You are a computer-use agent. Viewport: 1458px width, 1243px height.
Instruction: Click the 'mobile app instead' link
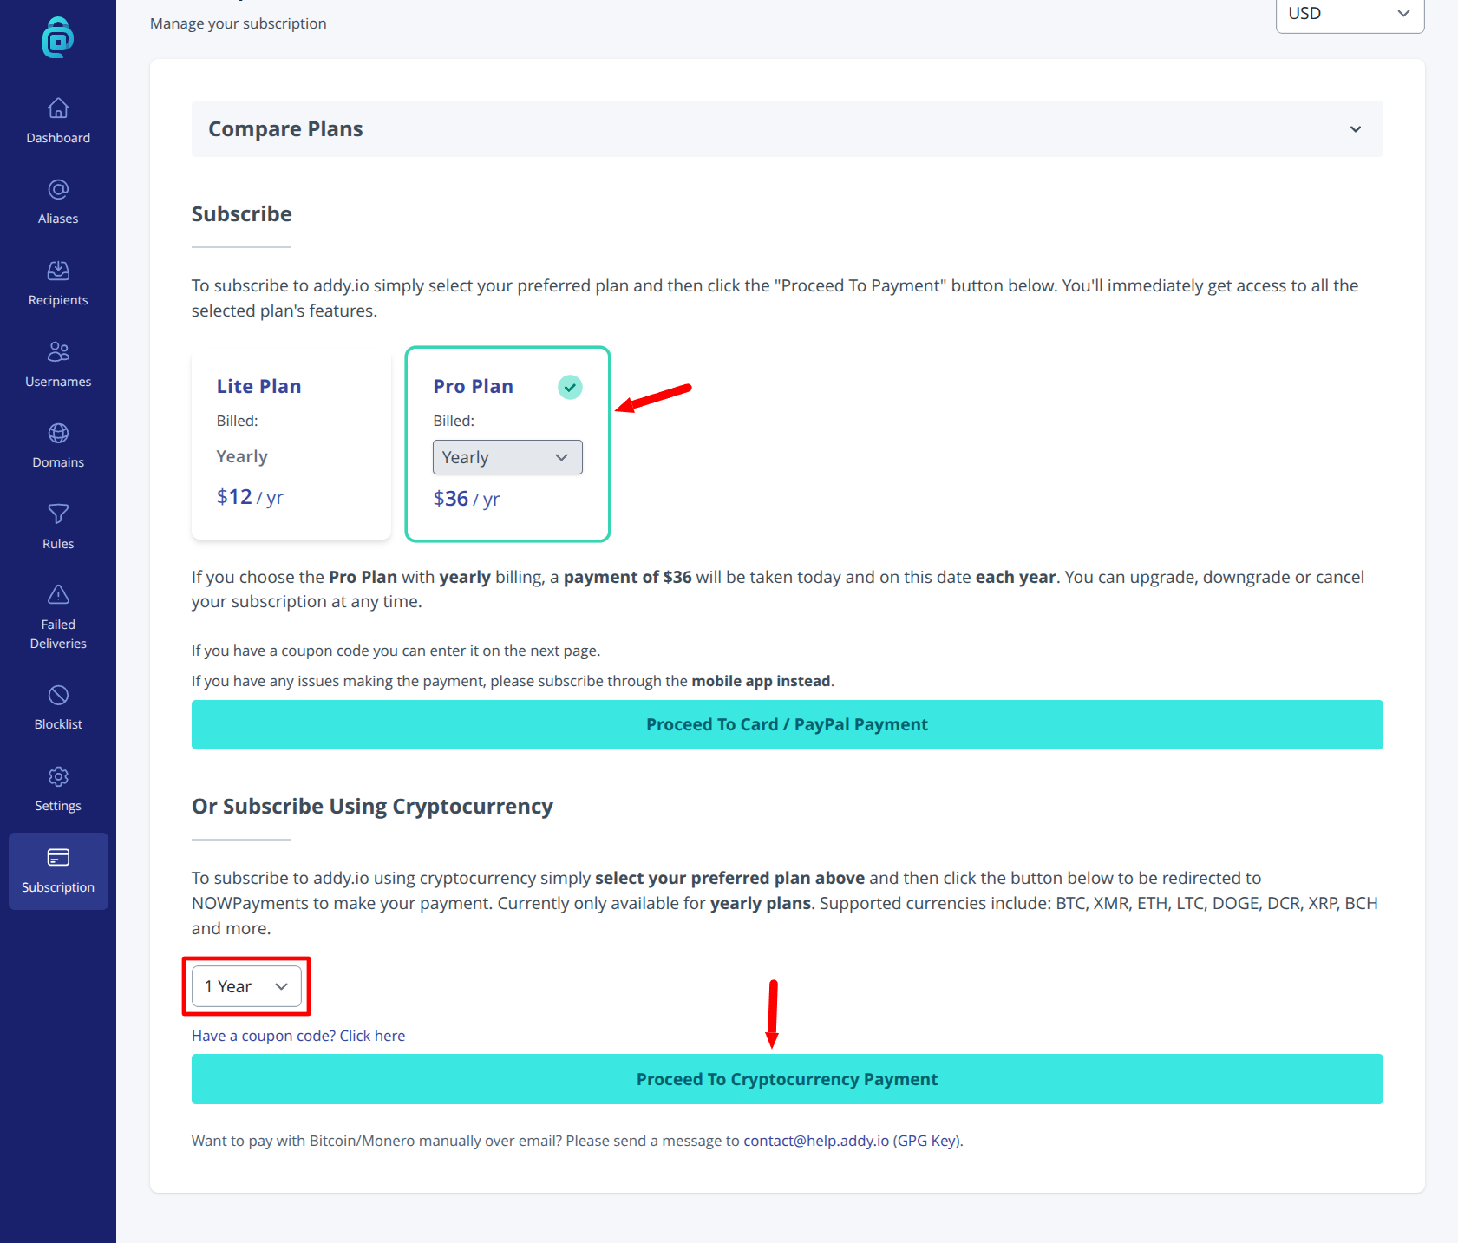click(761, 681)
